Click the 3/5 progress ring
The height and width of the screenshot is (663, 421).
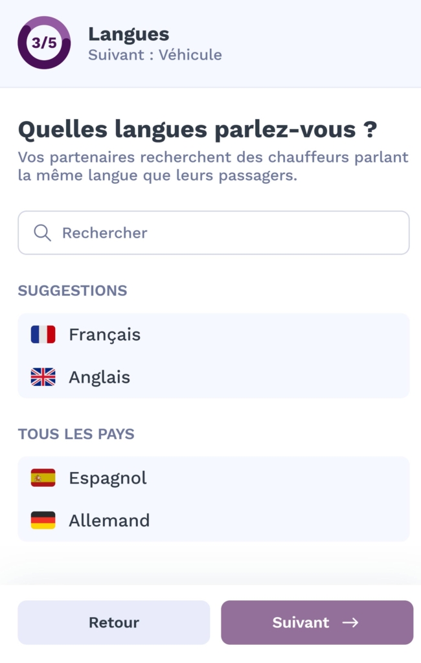tap(44, 43)
